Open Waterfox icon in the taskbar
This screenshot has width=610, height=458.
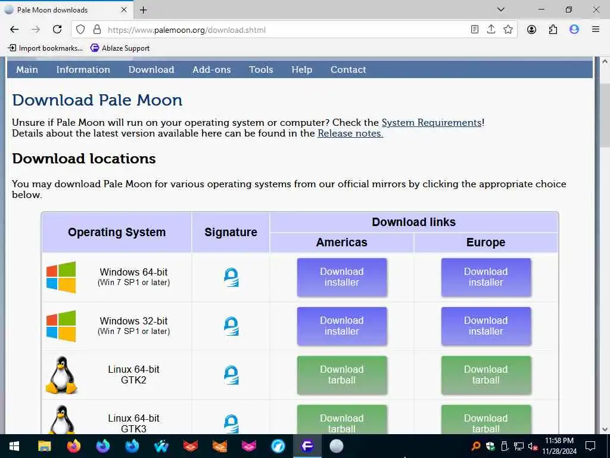[161, 446]
